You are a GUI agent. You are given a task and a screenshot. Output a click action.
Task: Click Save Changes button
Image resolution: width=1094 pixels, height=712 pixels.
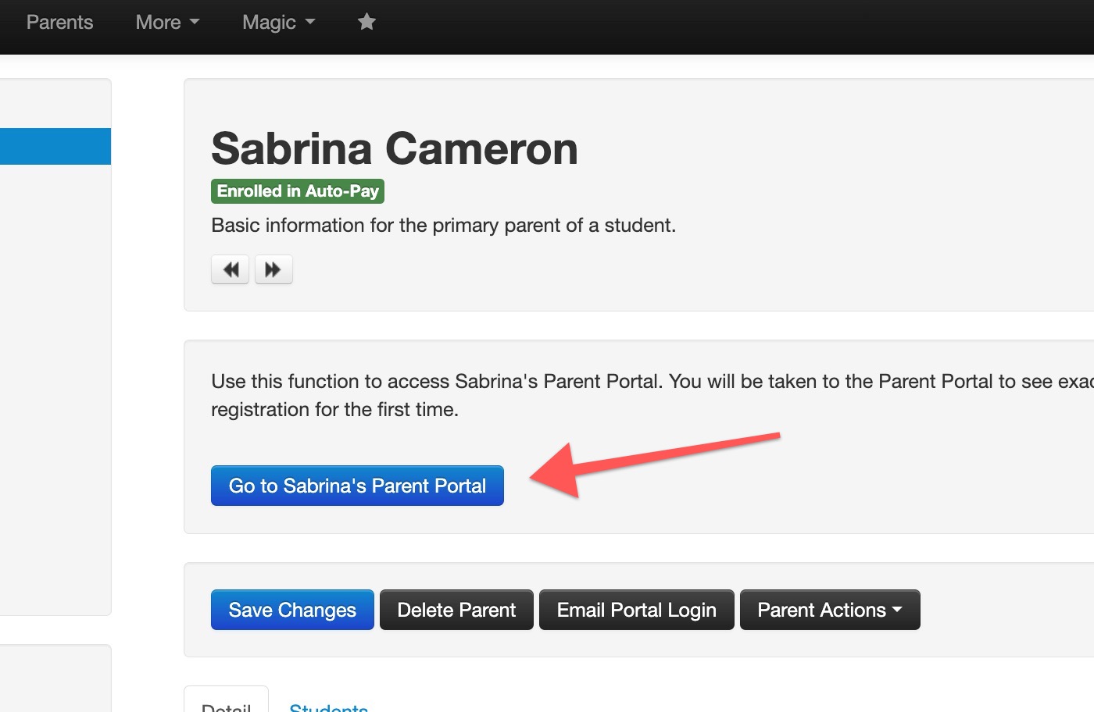(x=292, y=610)
